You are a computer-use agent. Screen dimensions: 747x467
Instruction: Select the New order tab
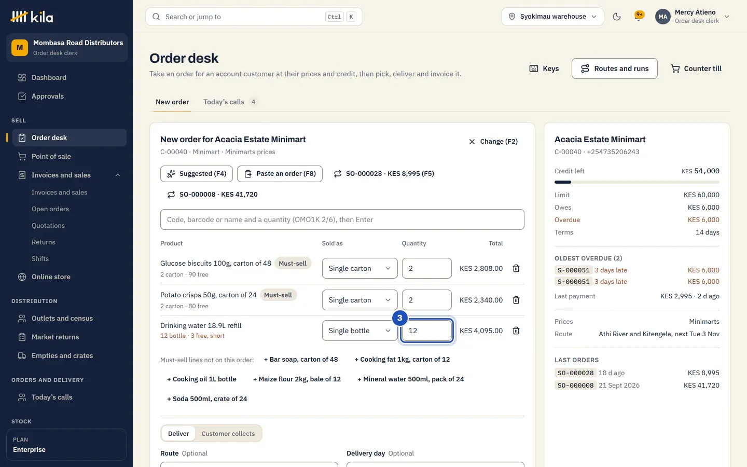coord(172,102)
